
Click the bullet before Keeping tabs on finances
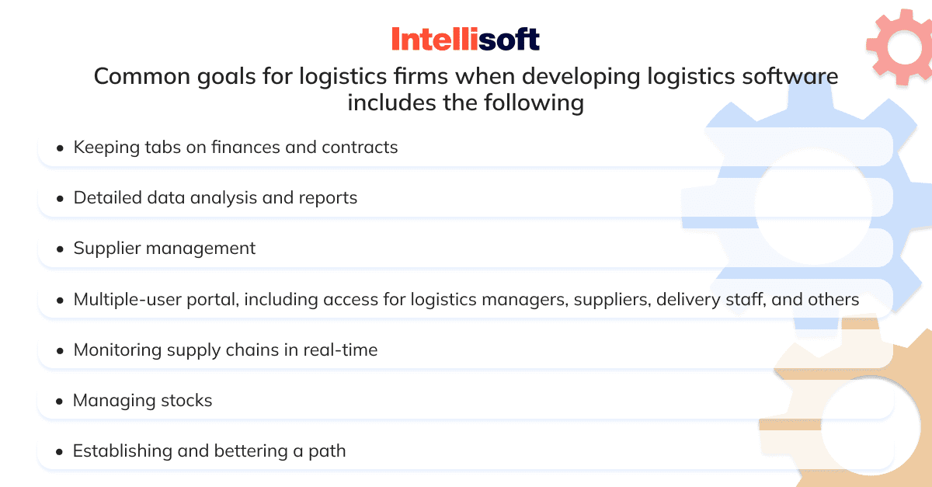coord(61,148)
